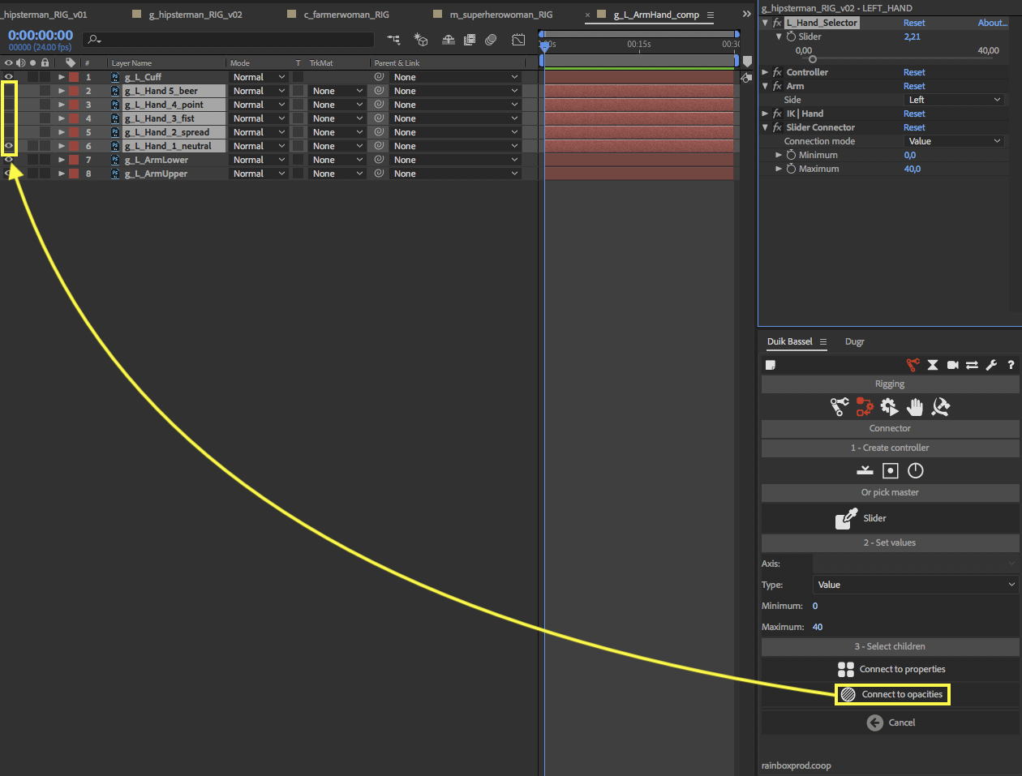Open Duik help question mark

(1011, 365)
